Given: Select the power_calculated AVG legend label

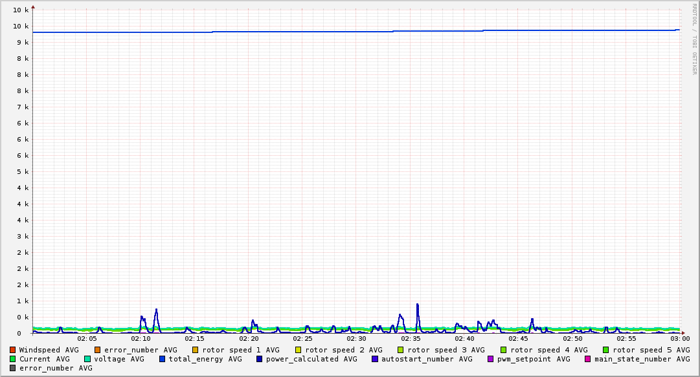Looking at the screenshot, I should click(x=311, y=359).
